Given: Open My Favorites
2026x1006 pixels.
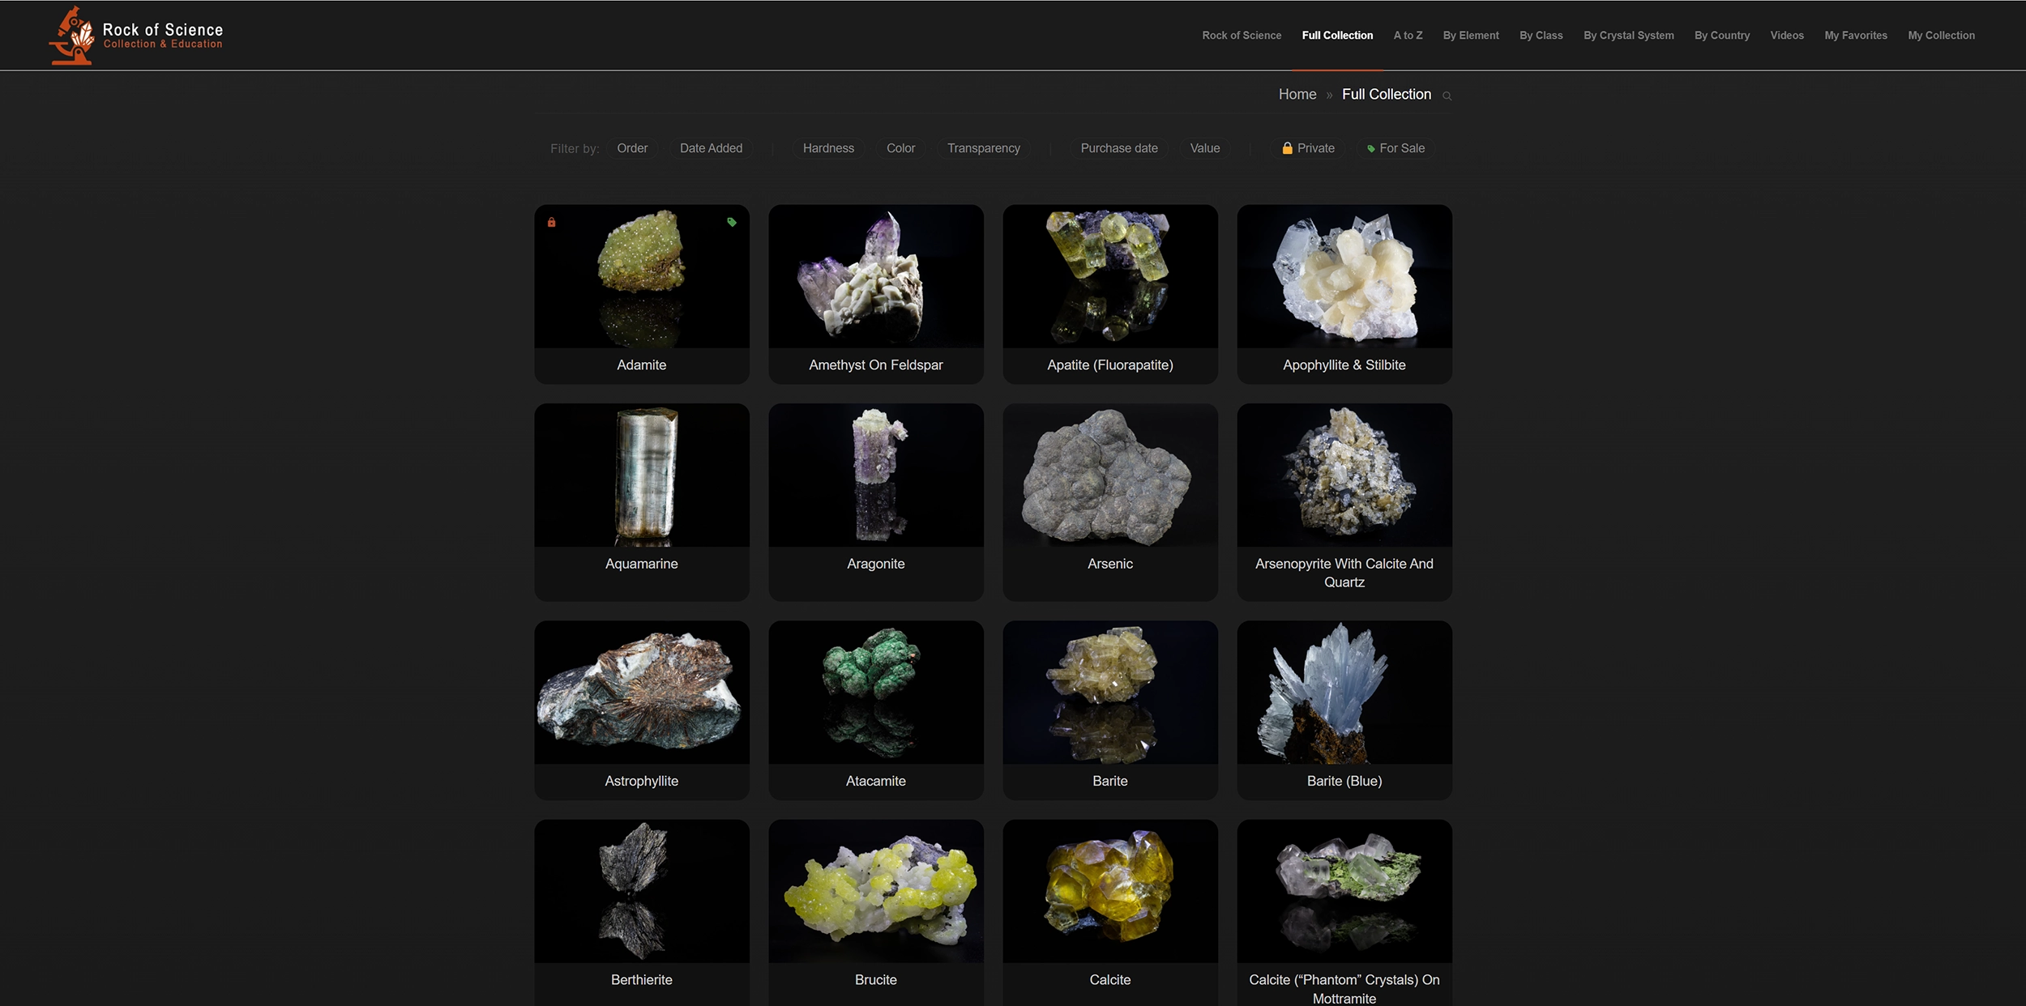Looking at the screenshot, I should point(1856,36).
